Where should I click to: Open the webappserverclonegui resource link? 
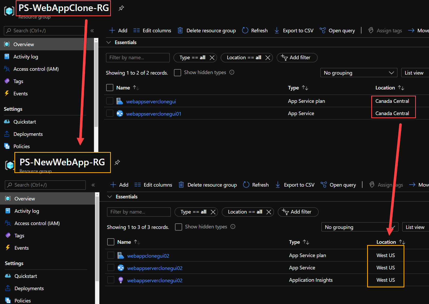(x=151, y=101)
